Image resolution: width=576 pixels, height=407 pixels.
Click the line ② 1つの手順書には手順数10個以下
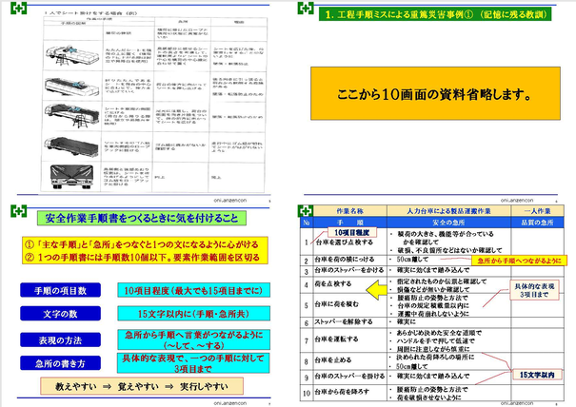(x=142, y=258)
